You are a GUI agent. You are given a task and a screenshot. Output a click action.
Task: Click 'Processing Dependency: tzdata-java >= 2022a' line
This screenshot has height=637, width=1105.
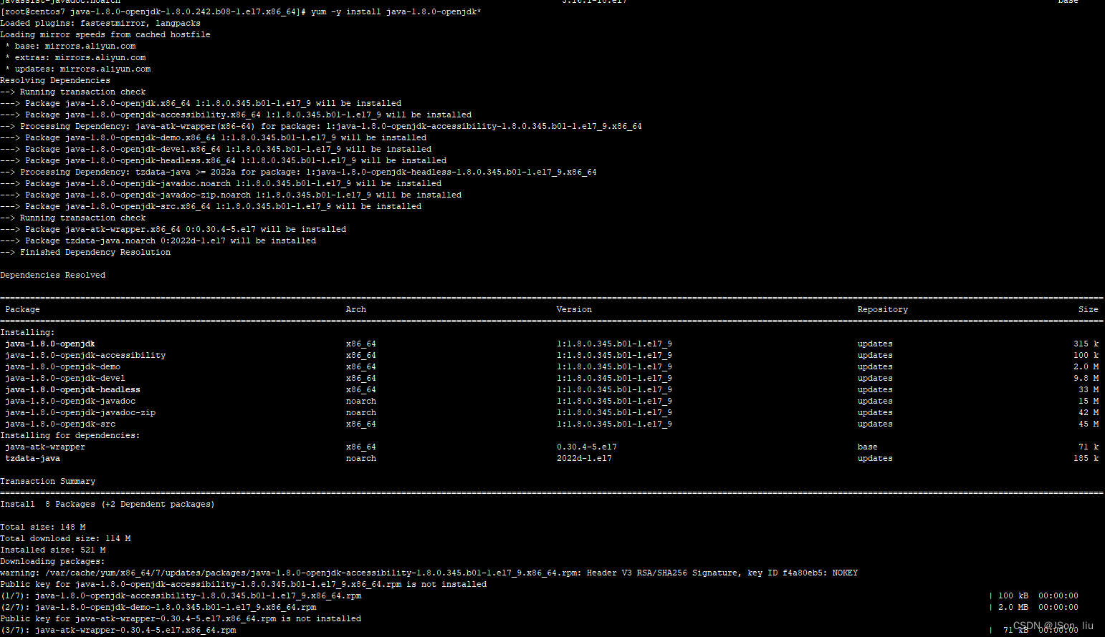pyautogui.click(x=298, y=172)
